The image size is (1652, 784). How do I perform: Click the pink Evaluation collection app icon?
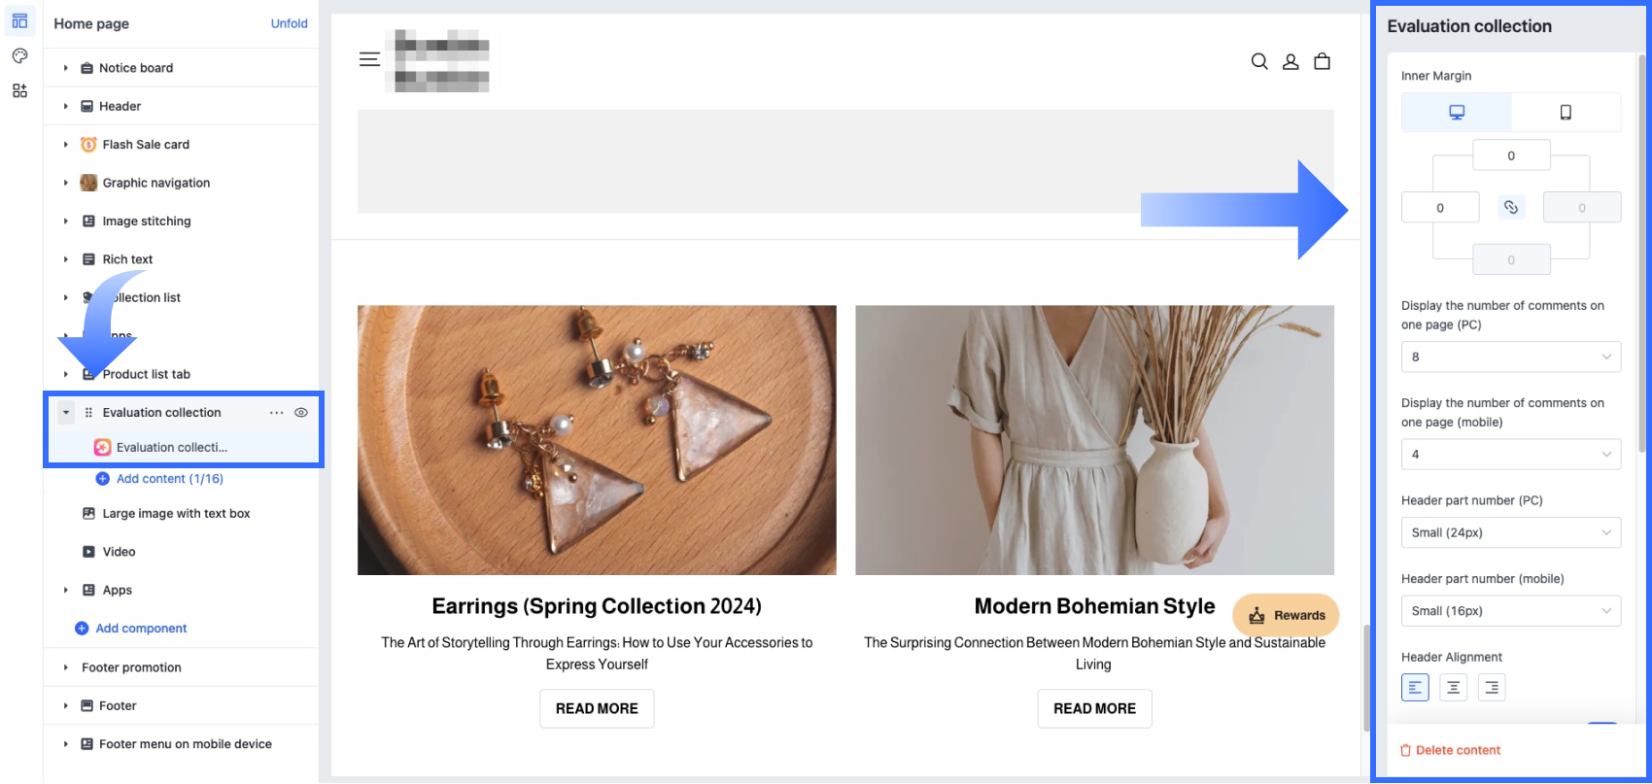[x=102, y=447]
